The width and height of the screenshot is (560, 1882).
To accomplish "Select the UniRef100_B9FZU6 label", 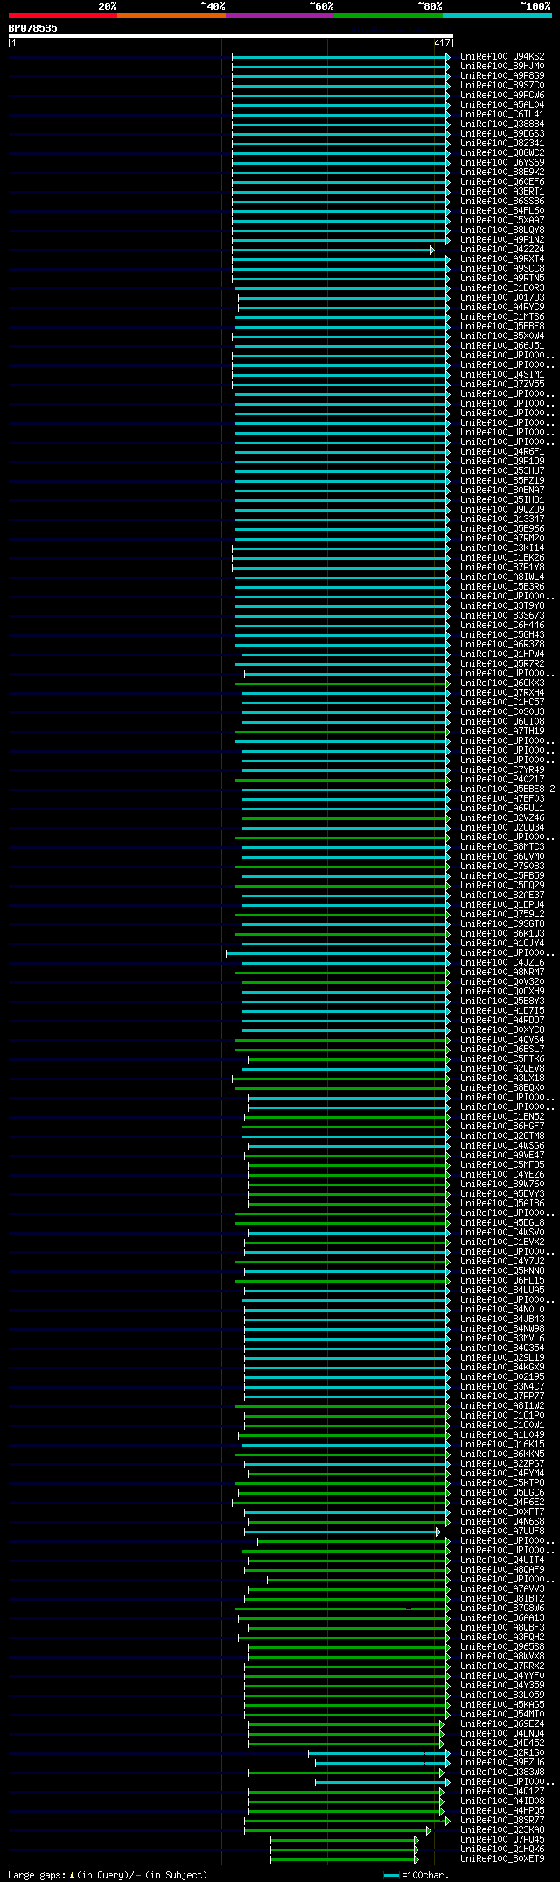I will point(502,1762).
